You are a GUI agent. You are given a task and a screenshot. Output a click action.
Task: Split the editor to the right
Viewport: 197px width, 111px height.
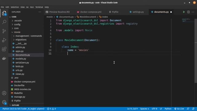tap(188, 12)
